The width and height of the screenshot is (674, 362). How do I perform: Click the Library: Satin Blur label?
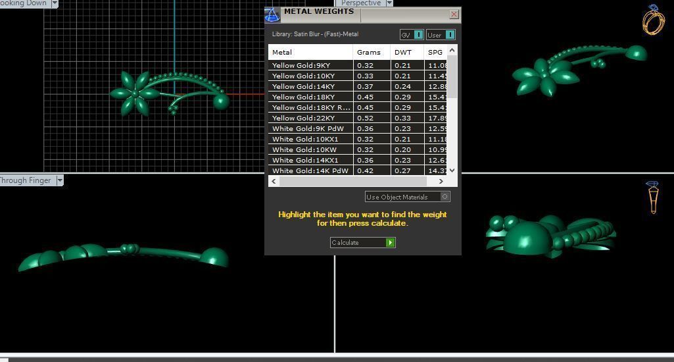click(315, 34)
